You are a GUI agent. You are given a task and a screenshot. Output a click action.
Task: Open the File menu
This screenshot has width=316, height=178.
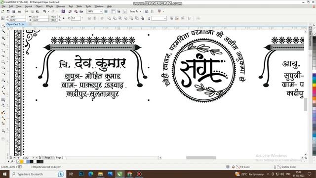(x=3, y=6)
